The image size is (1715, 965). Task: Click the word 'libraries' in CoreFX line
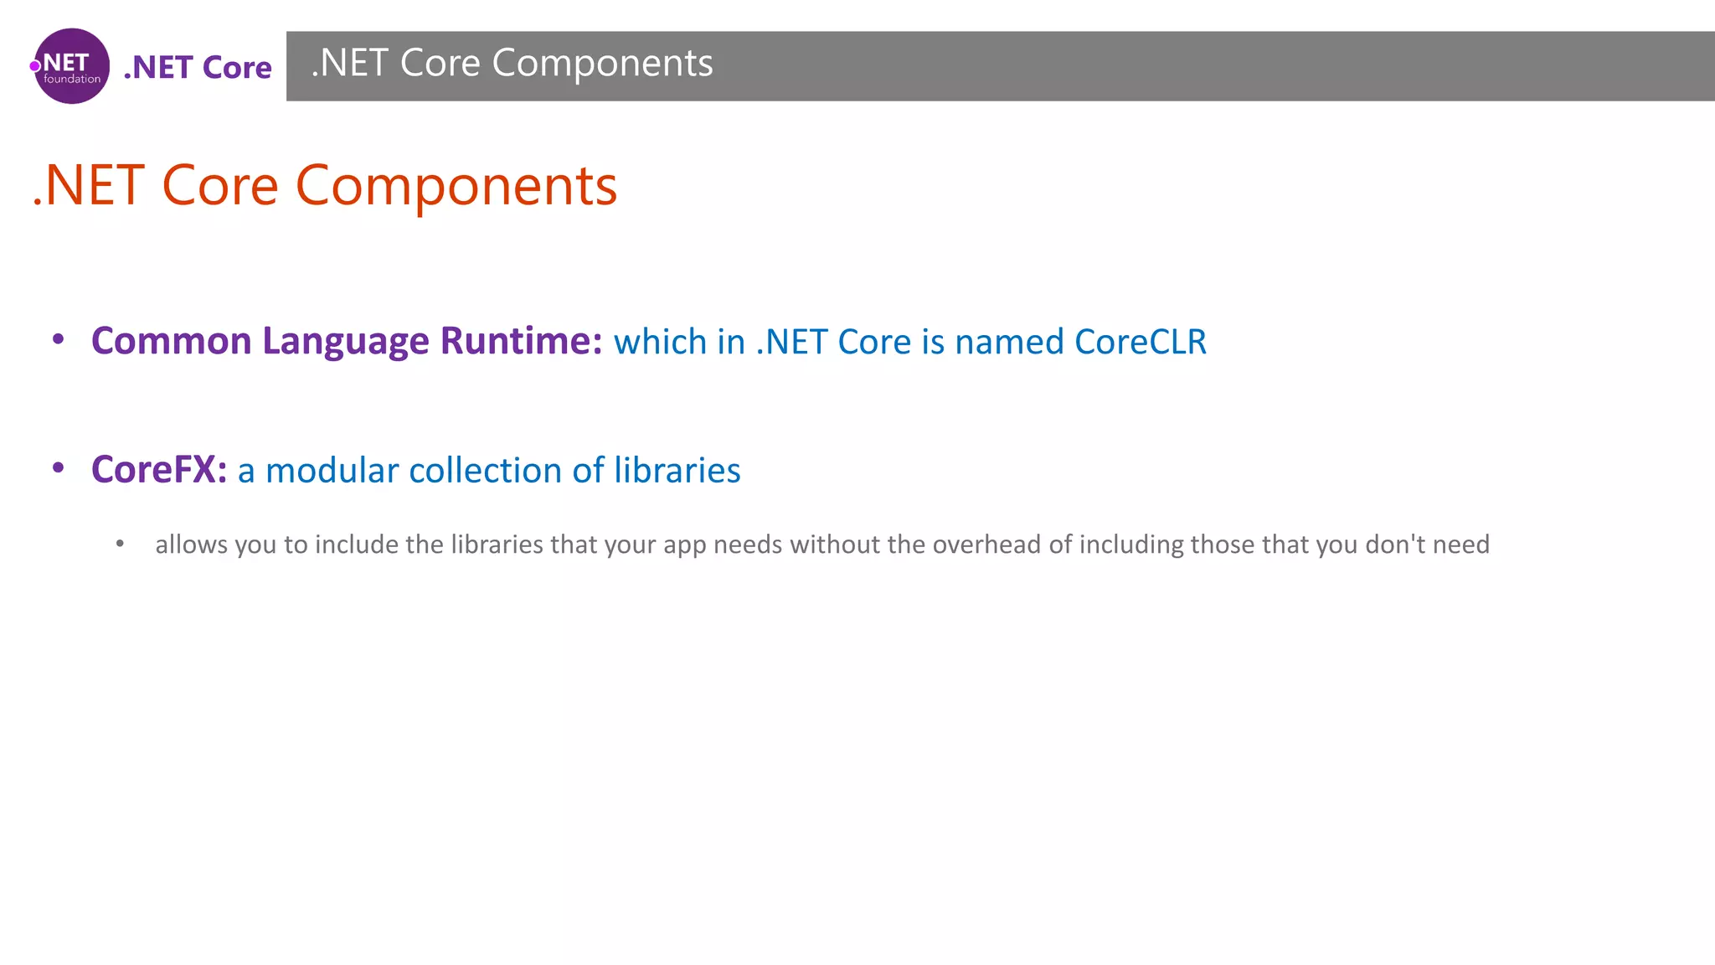pos(677,470)
